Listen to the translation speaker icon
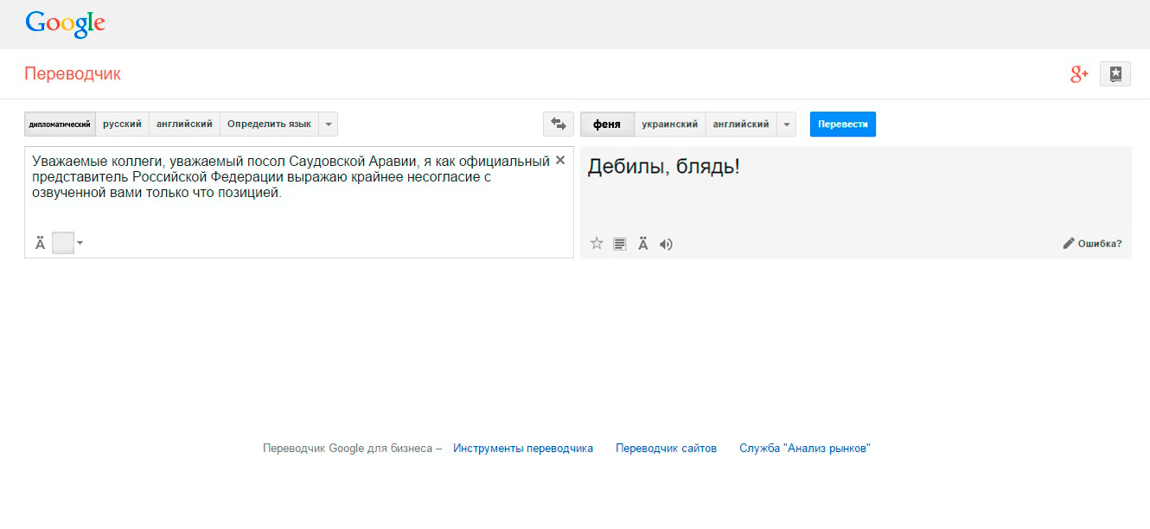1150x529 pixels. tap(666, 244)
